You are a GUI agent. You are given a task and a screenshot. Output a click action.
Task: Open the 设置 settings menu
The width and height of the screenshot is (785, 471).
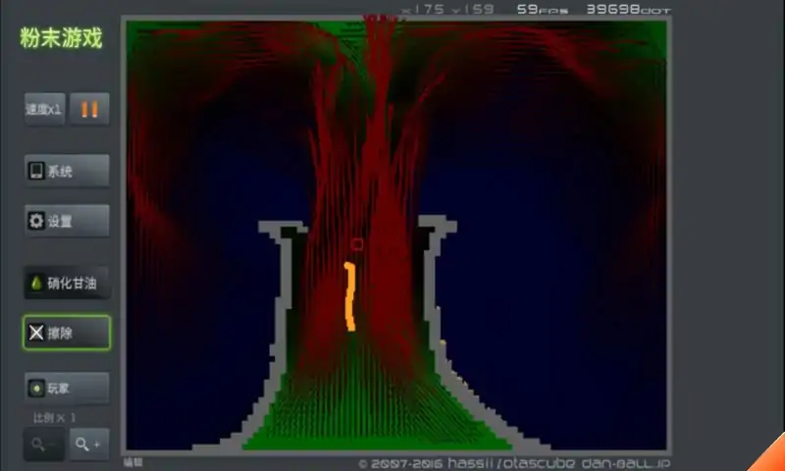pyautogui.click(x=66, y=222)
